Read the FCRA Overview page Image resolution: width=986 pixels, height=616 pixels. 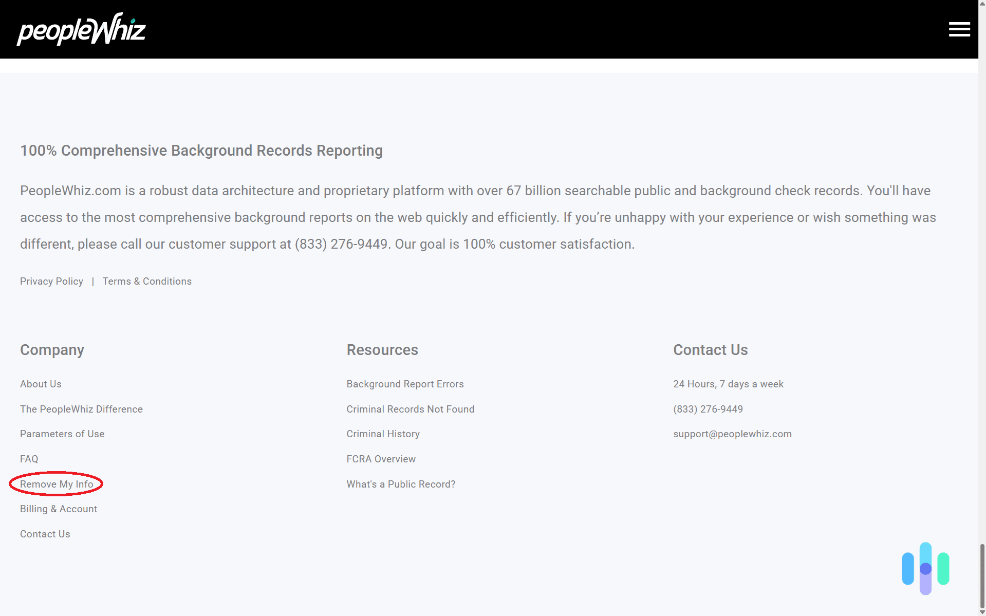click(x=381, y=459)
